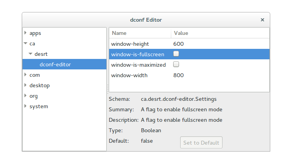Collapse the ca tree node
Image resolution: width=292 pixels, height=164 pixels.
26,43
